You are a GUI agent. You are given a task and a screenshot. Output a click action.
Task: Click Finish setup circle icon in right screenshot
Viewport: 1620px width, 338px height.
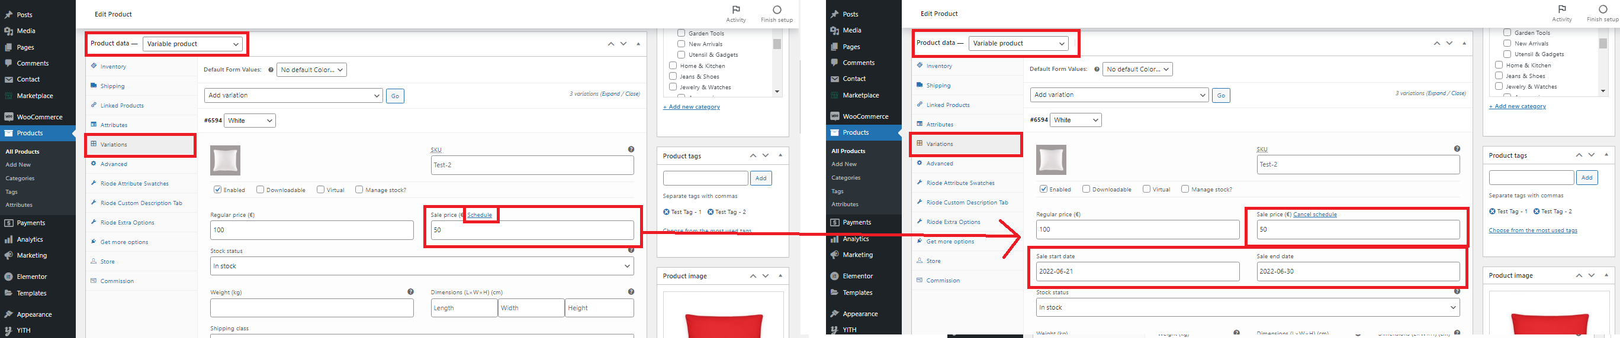(x=1602, y=9)
